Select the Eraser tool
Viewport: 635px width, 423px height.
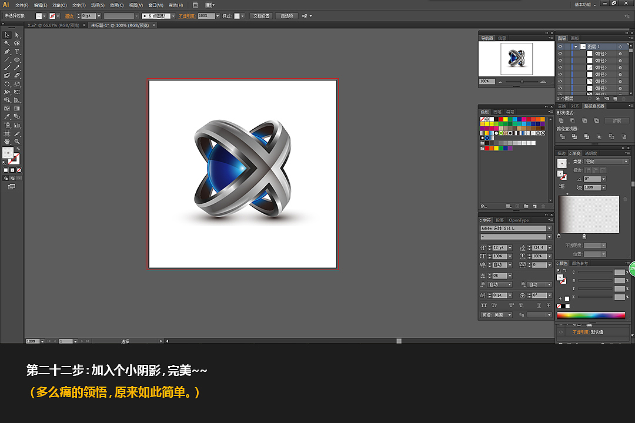click(x=17, y=75)
